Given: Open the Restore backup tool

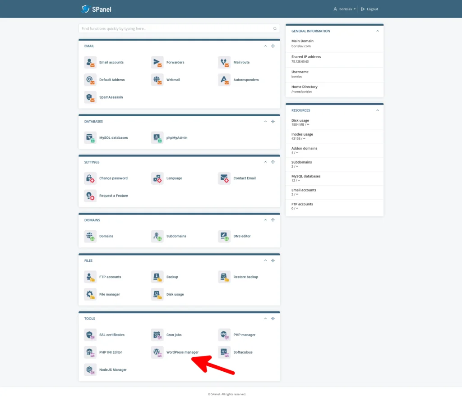Looking at the screenshot, I should pyautogui.click(x=245, y=277).
